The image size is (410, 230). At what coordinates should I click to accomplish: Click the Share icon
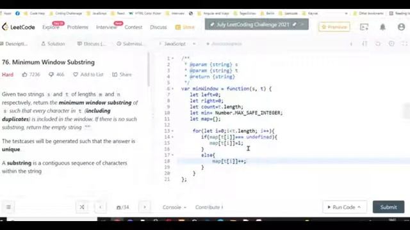(115, 75)
